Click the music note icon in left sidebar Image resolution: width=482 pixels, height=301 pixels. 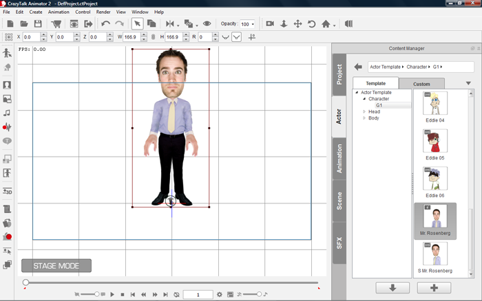pyautogui.click(x=7, y=113)
